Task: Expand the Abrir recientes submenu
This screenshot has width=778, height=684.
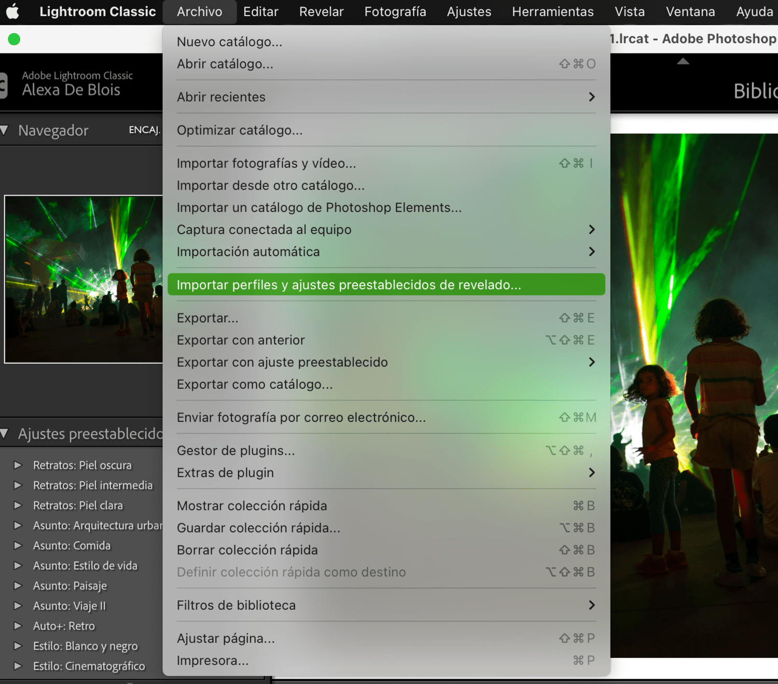Action: click(386, 97)
